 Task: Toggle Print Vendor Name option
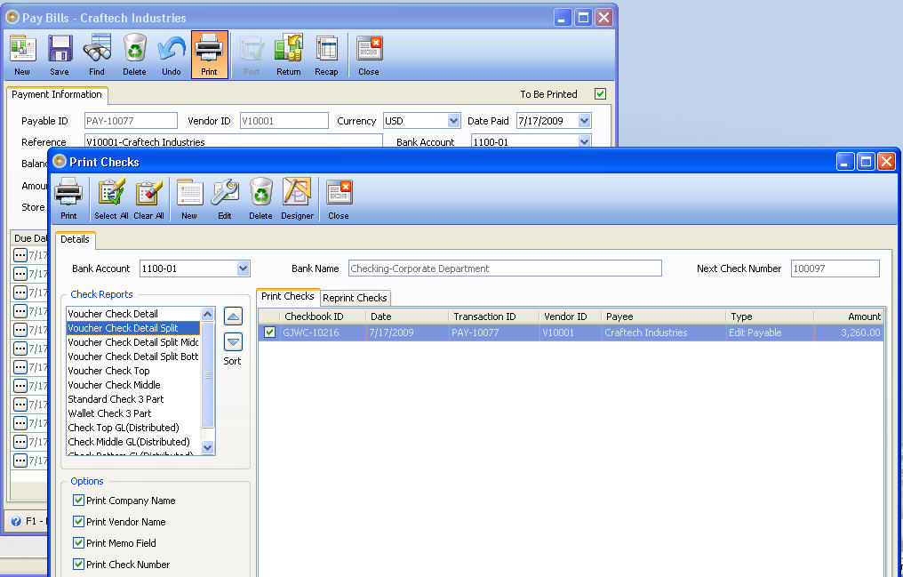point(79,522)
